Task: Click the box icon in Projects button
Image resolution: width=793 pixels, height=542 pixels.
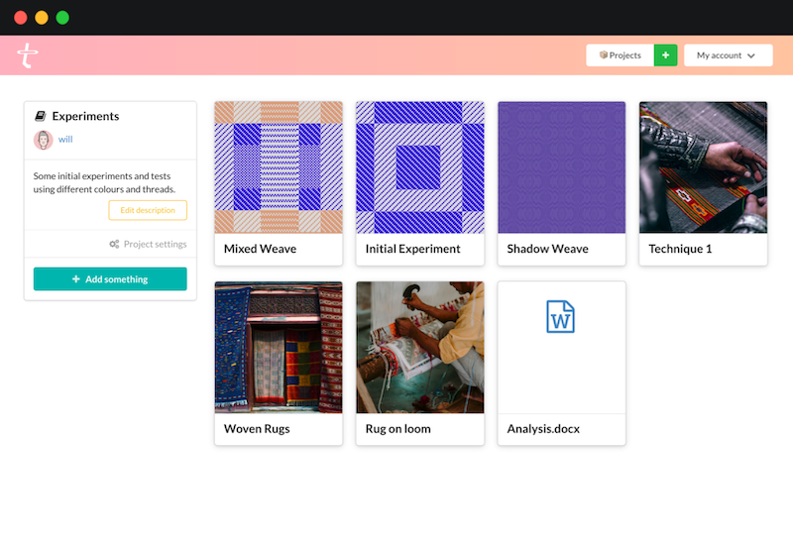Action: coord(603,55)
